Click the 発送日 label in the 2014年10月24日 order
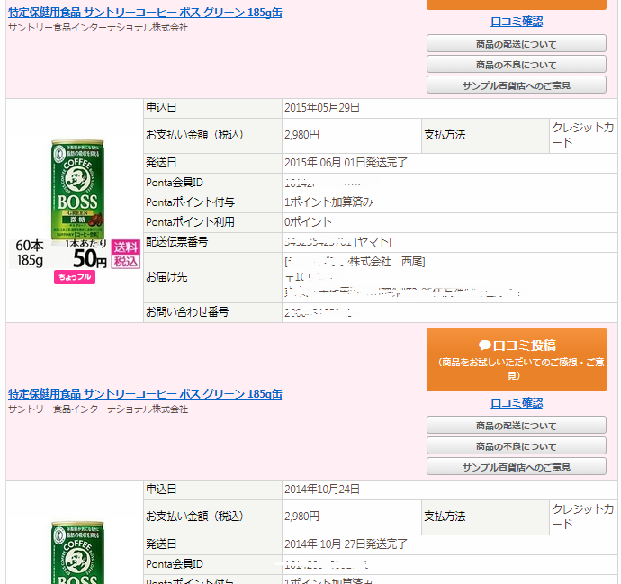Screen dimensions: 621x584 [161, 544]
